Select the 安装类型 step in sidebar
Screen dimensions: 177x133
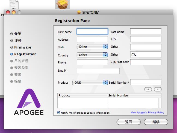coord(19,68)
